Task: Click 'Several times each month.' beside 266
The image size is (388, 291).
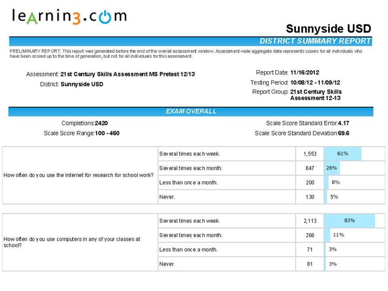Action: pos(191,235)
